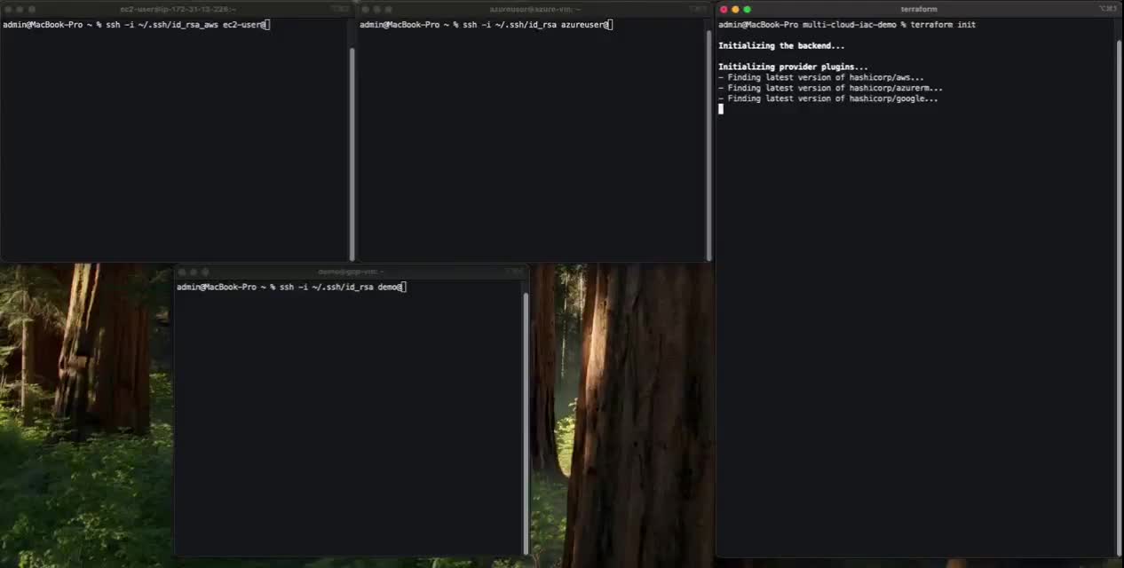Image resolution: width=1124 pixels, height=568 pixels.
Task: Close the terraform terminal window
Action: pyautogui.click(x=724, y=9)
